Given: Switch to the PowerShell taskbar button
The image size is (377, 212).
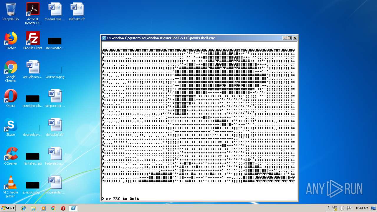Looking at the screenshot, I should click(x=73, y=208).
